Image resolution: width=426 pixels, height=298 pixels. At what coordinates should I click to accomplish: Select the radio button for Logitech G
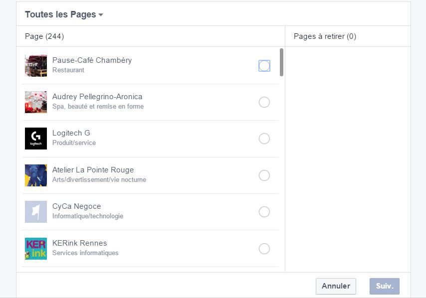(x=264, y=139)
